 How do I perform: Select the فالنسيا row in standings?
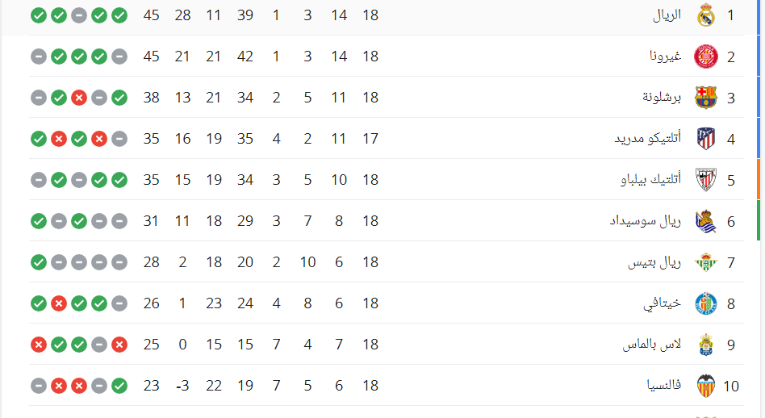click(x=387, y=386)
